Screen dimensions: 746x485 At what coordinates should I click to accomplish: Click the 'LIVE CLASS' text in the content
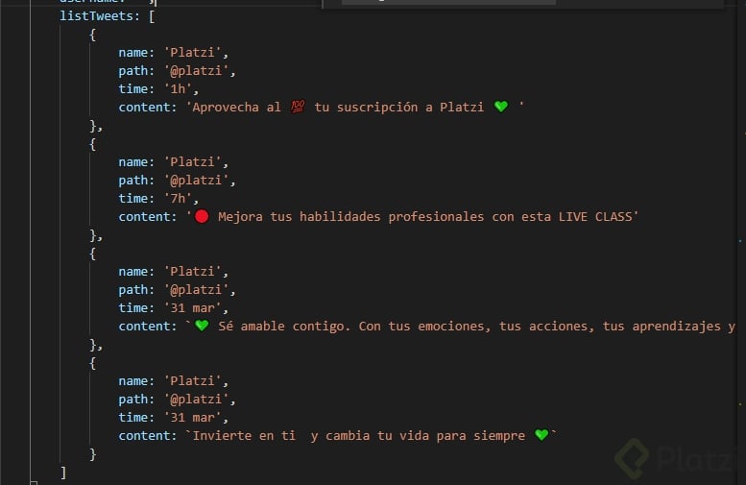point(595,216)
